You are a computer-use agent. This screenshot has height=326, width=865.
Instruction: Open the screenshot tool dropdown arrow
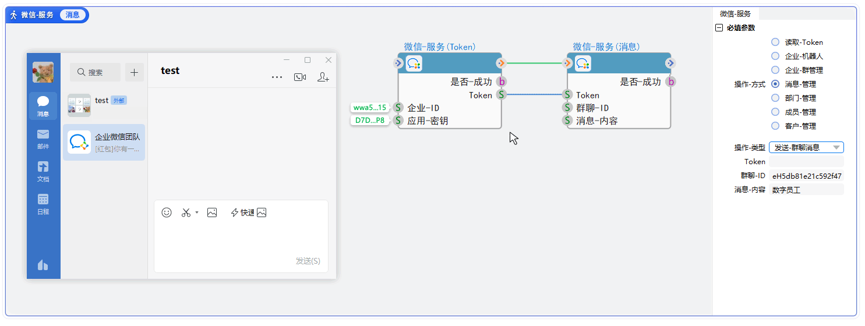197,212
